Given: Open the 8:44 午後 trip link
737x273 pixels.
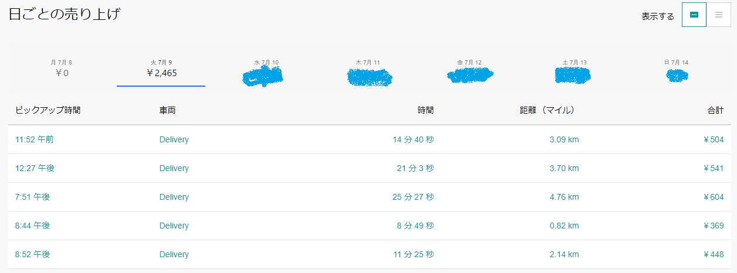Looking at the screenshot, I should click(32, 226).
